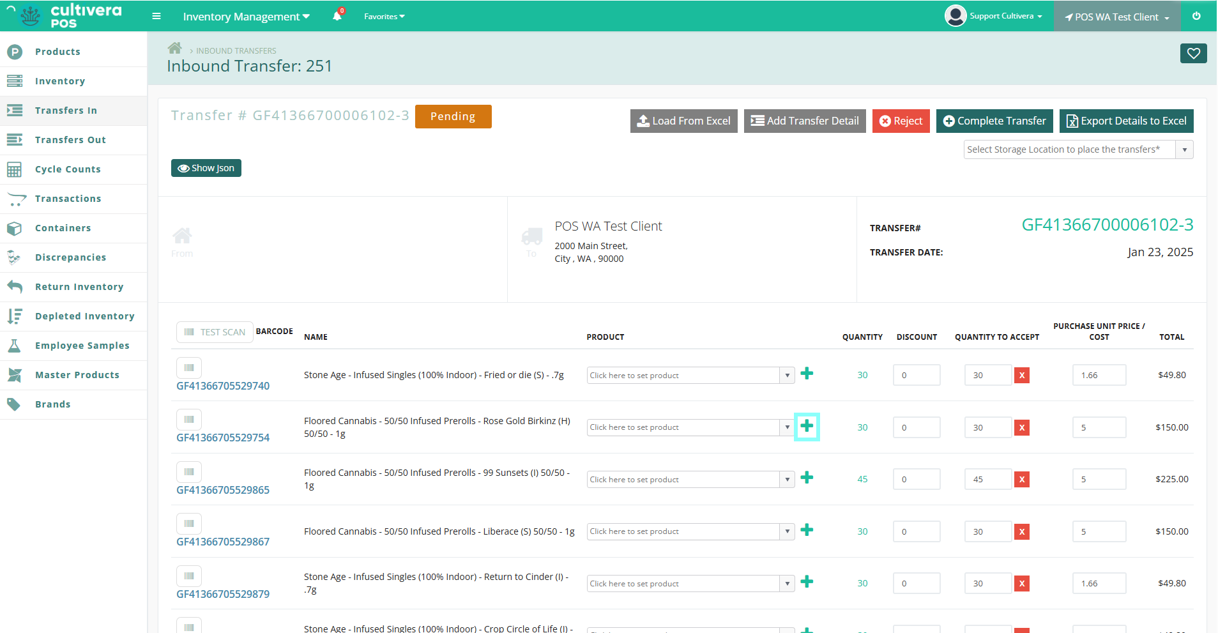Open Master Products menu item
1218x633 pixels.
(x=73, y=375)
